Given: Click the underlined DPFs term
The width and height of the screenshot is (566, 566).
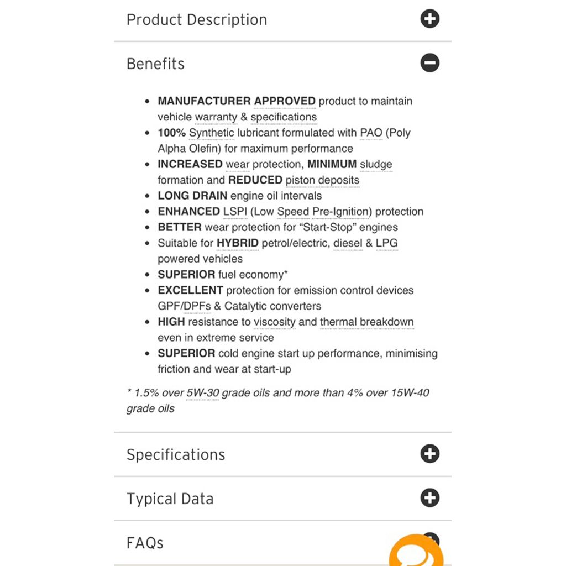Looking at the screenshot, I should tap(197, 306).
